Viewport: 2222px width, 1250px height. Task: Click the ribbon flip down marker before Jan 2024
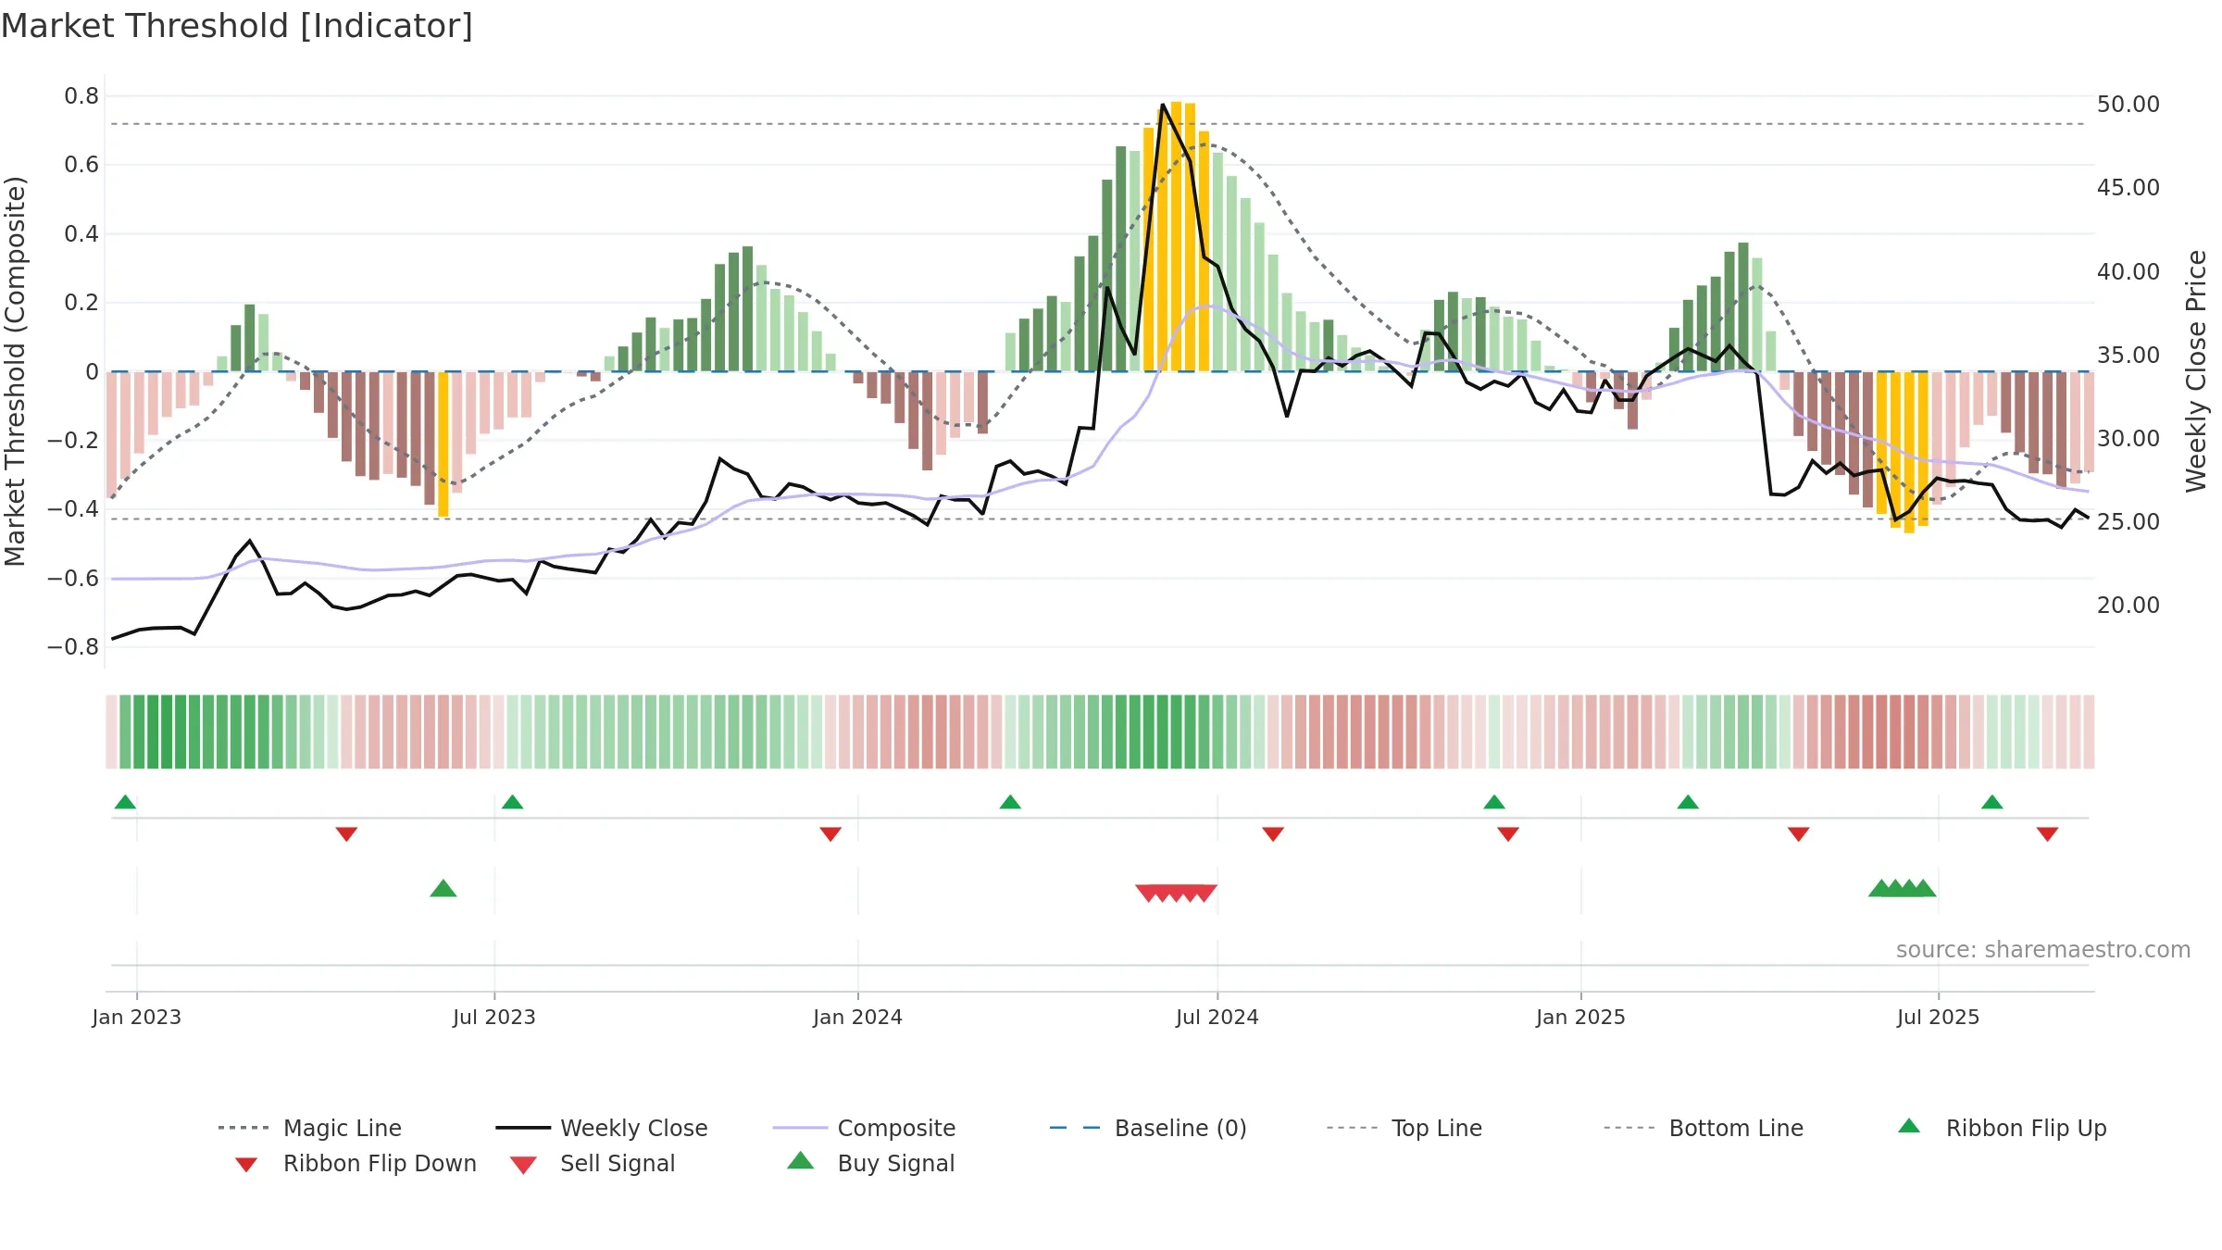830,834
